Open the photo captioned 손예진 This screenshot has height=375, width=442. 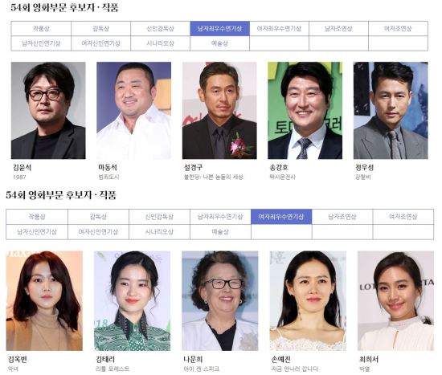coord(308,301)
